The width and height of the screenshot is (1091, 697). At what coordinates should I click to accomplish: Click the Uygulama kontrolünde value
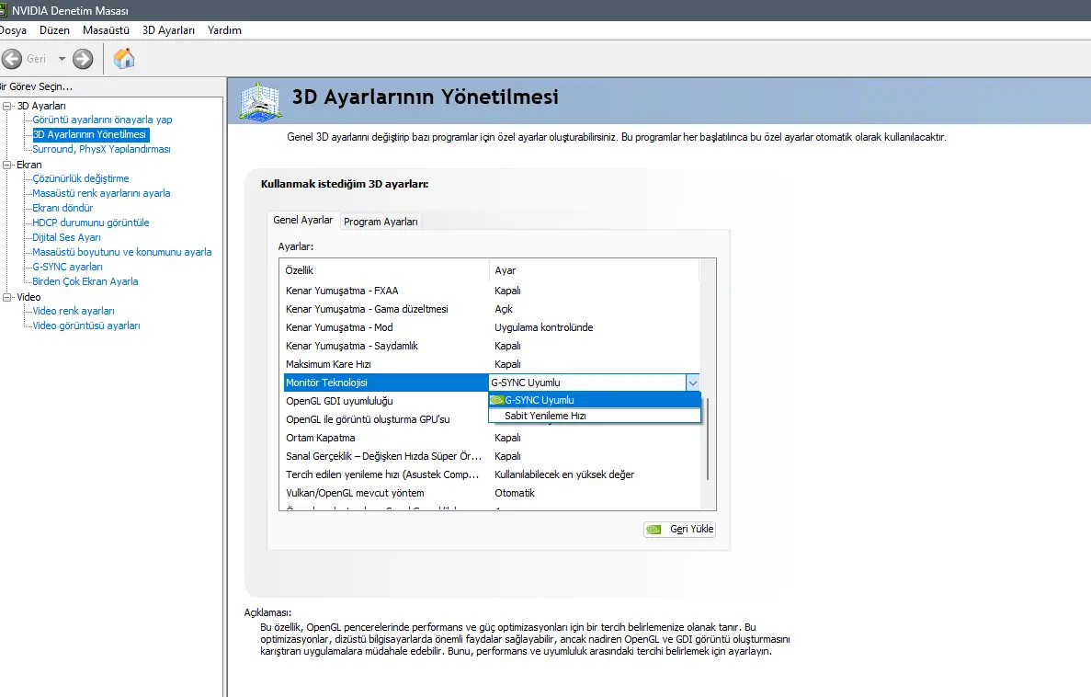point(544,327)
